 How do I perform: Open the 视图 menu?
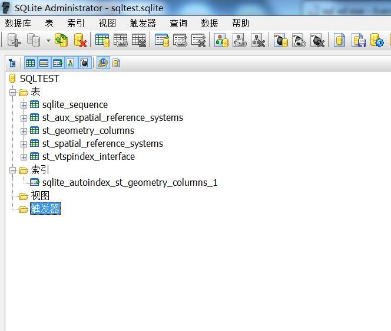tap(107, 23)
